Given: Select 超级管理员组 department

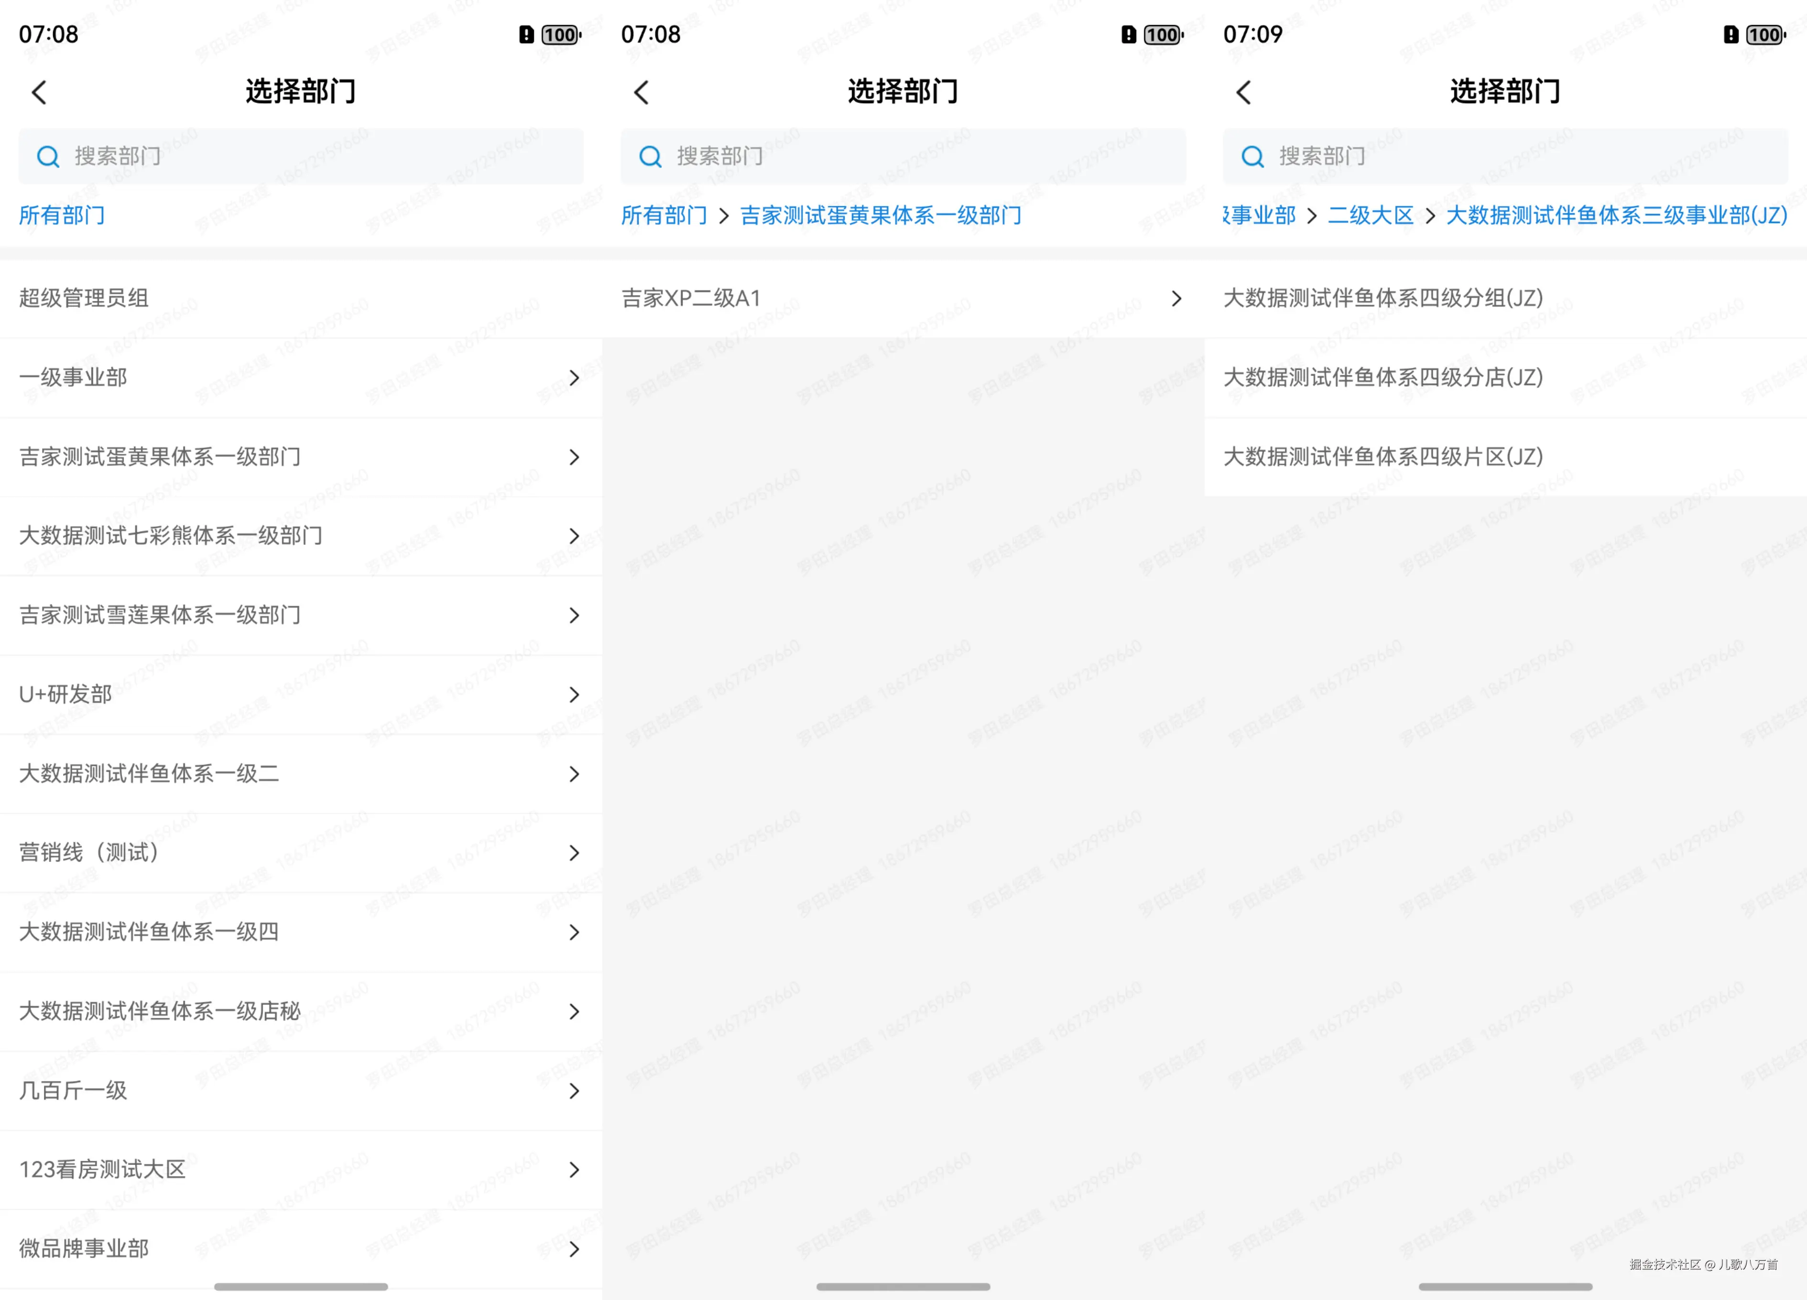Looking at the screenshot, I should coord(85,299).
